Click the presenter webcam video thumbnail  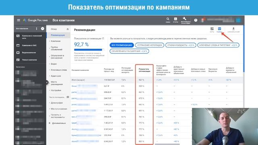[225, 126]
